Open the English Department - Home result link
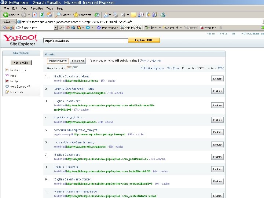 tap(72, 76)
